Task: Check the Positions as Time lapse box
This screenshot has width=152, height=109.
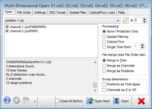Action: (104, 84)
